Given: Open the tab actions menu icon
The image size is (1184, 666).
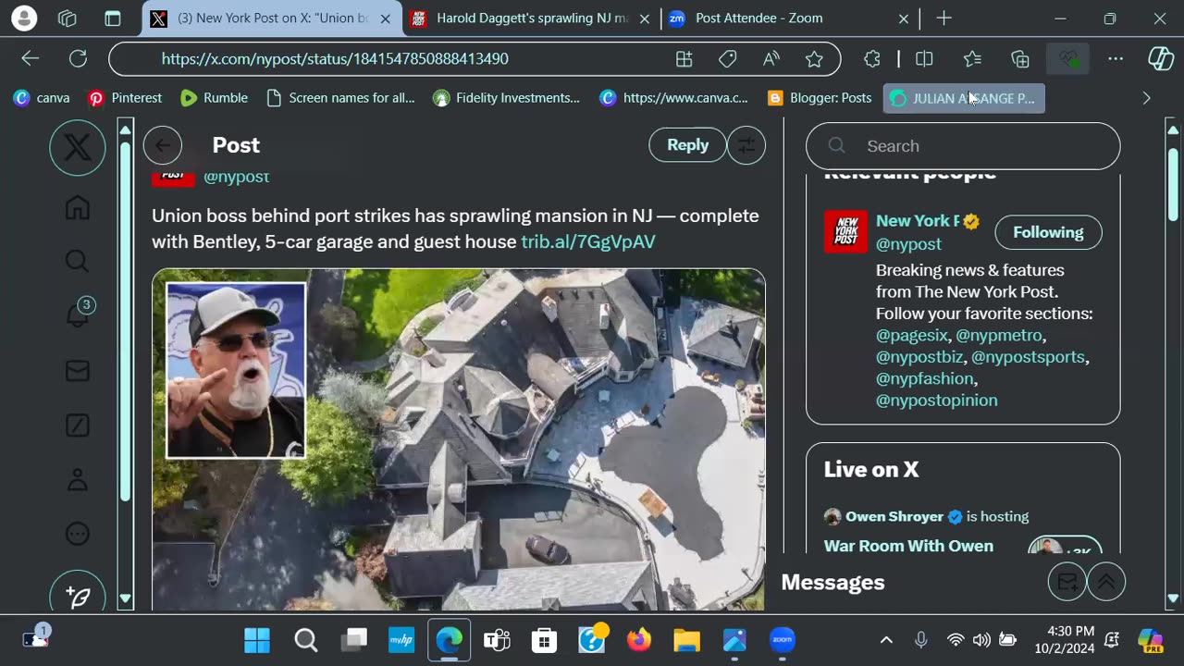Looking at the screenshot, I should (x=113, y=18).
